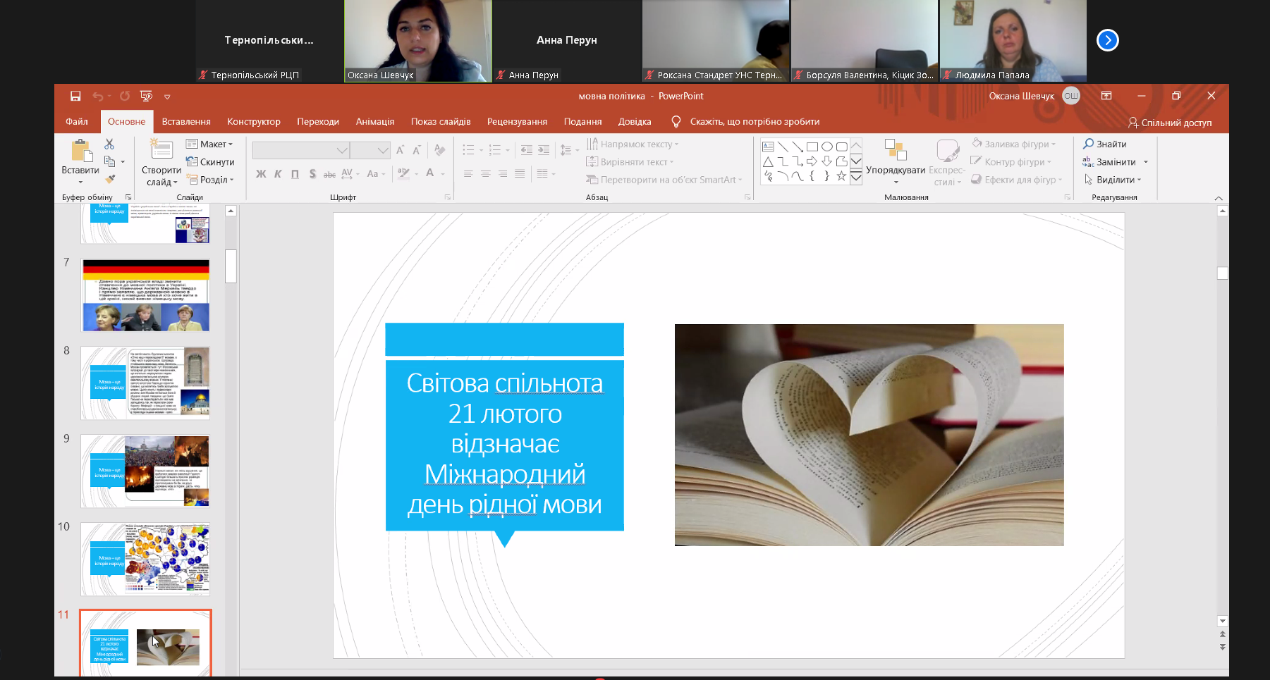Decrease list indent level icon

tap(526, 150)
